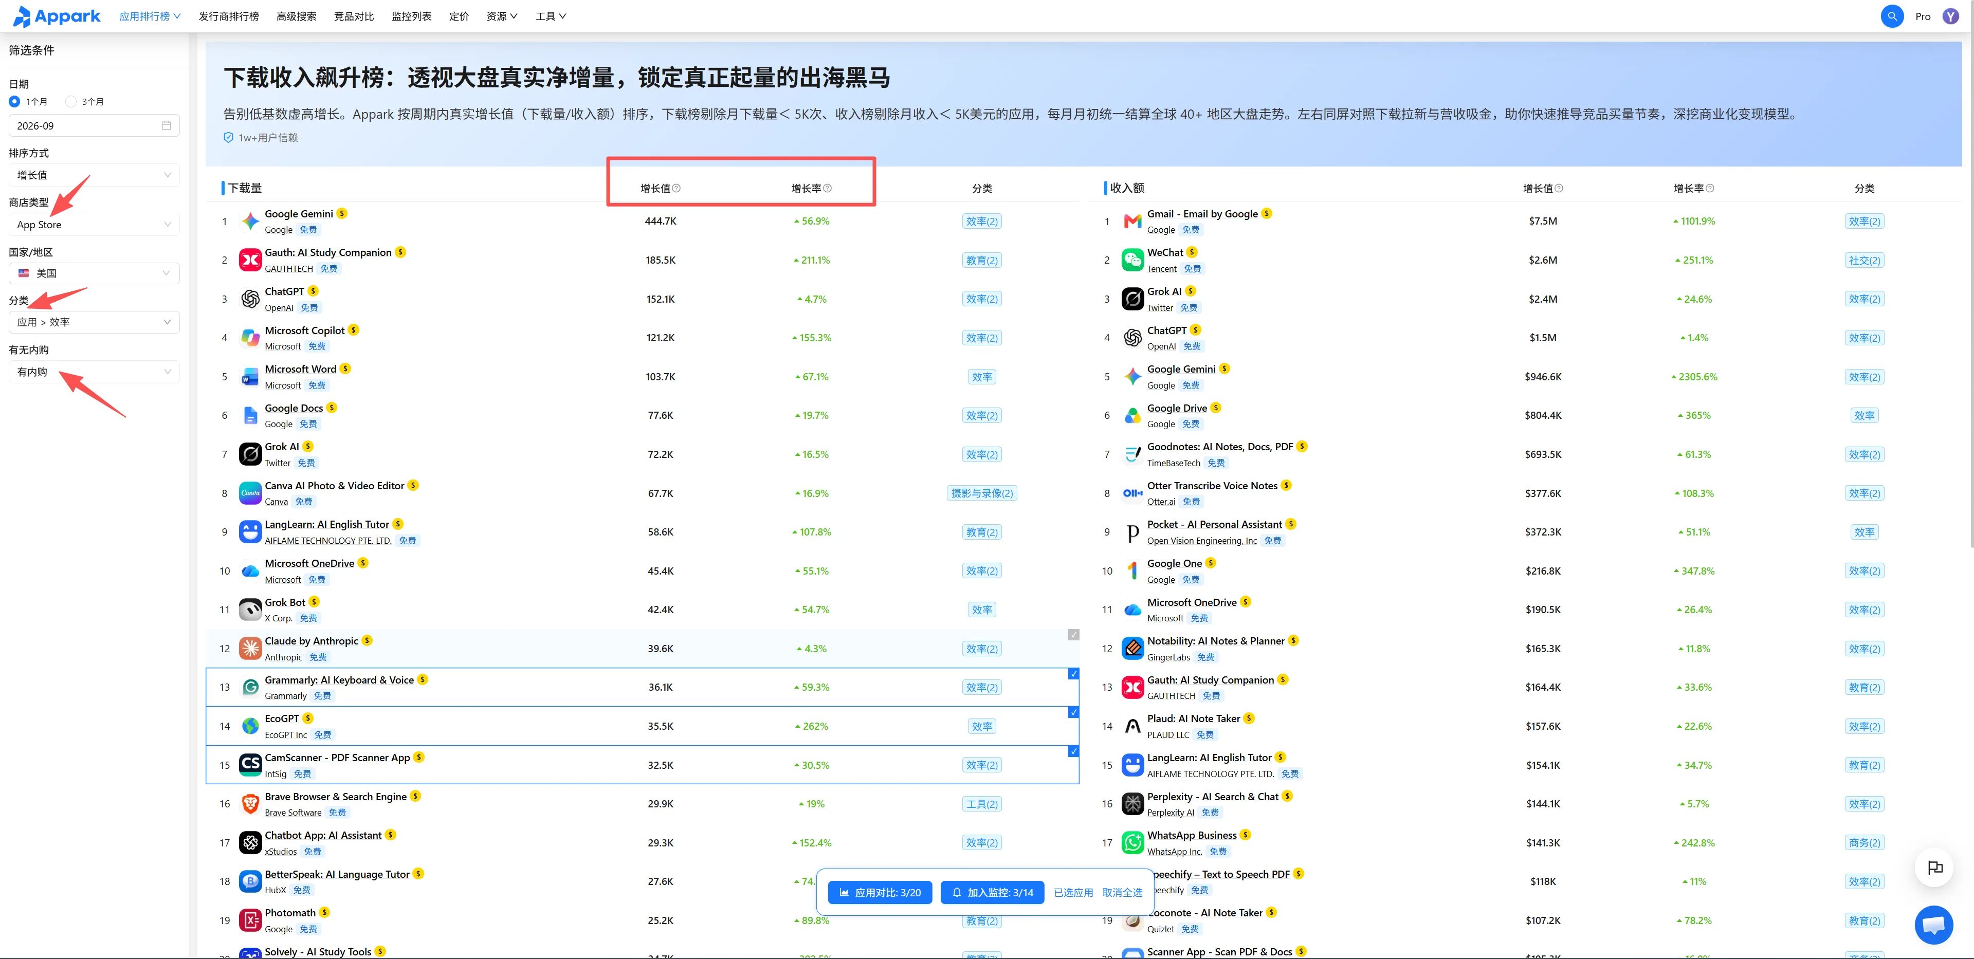Open 竞品对比 nav item
1974x959 pixels.
click(x=354, y=16)
